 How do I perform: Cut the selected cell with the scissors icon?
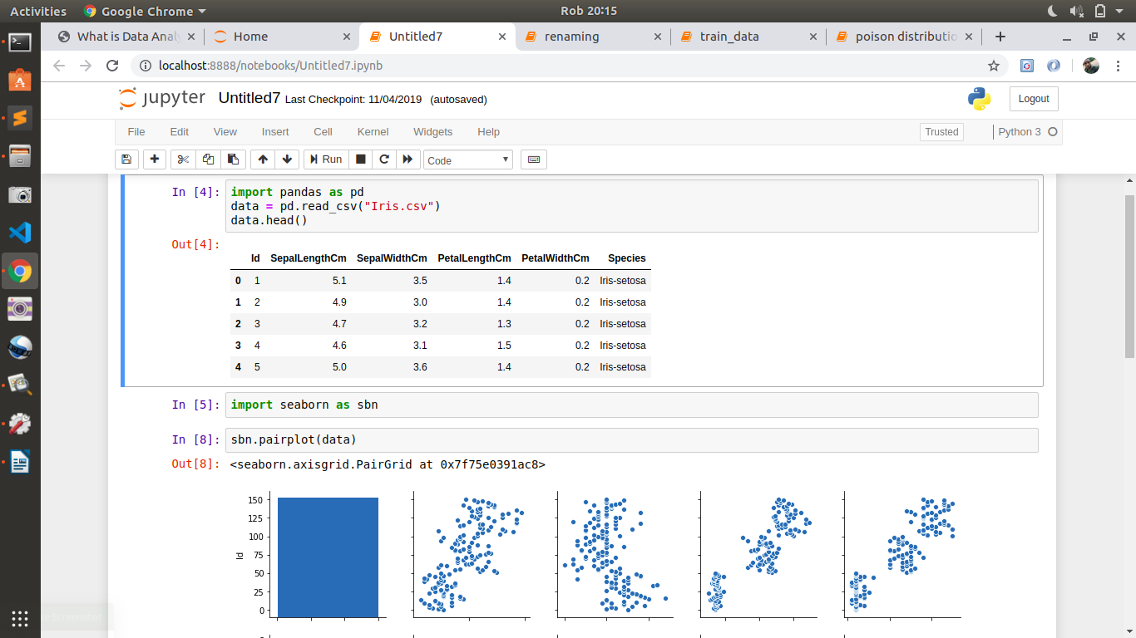tap(184, 159)
